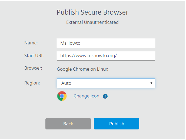Image resolution: width=186 pixels, height=140 pixels.
Task: Click the Publish Secure Browser heading
Action: point(92,12)
